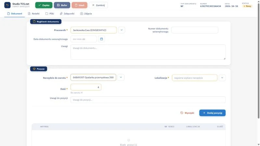Image resolution: width=260 pixels, height=146 pixels.
Task: Click the back arrow icon beside Studio TCS.net
Action: pos(7,5)
